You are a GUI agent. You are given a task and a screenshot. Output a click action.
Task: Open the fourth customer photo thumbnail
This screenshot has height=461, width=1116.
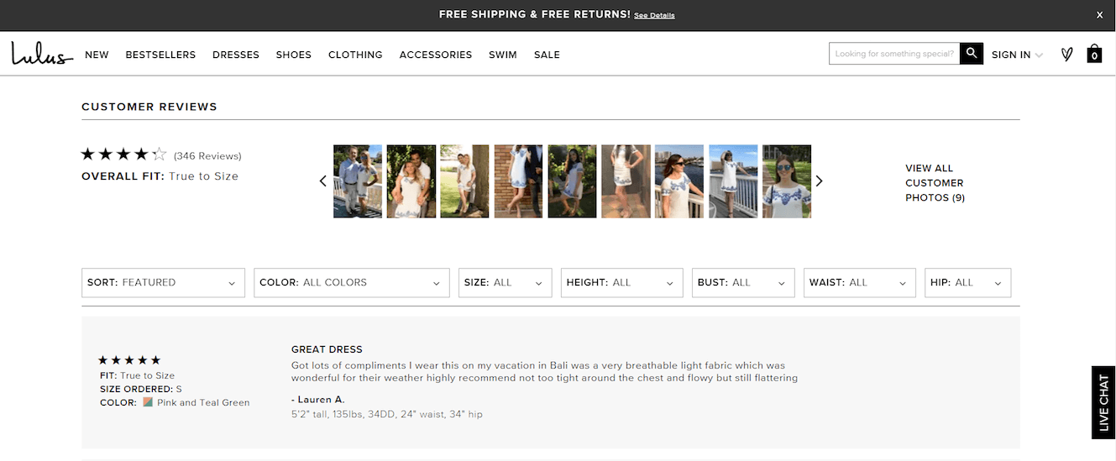point(518,181)
